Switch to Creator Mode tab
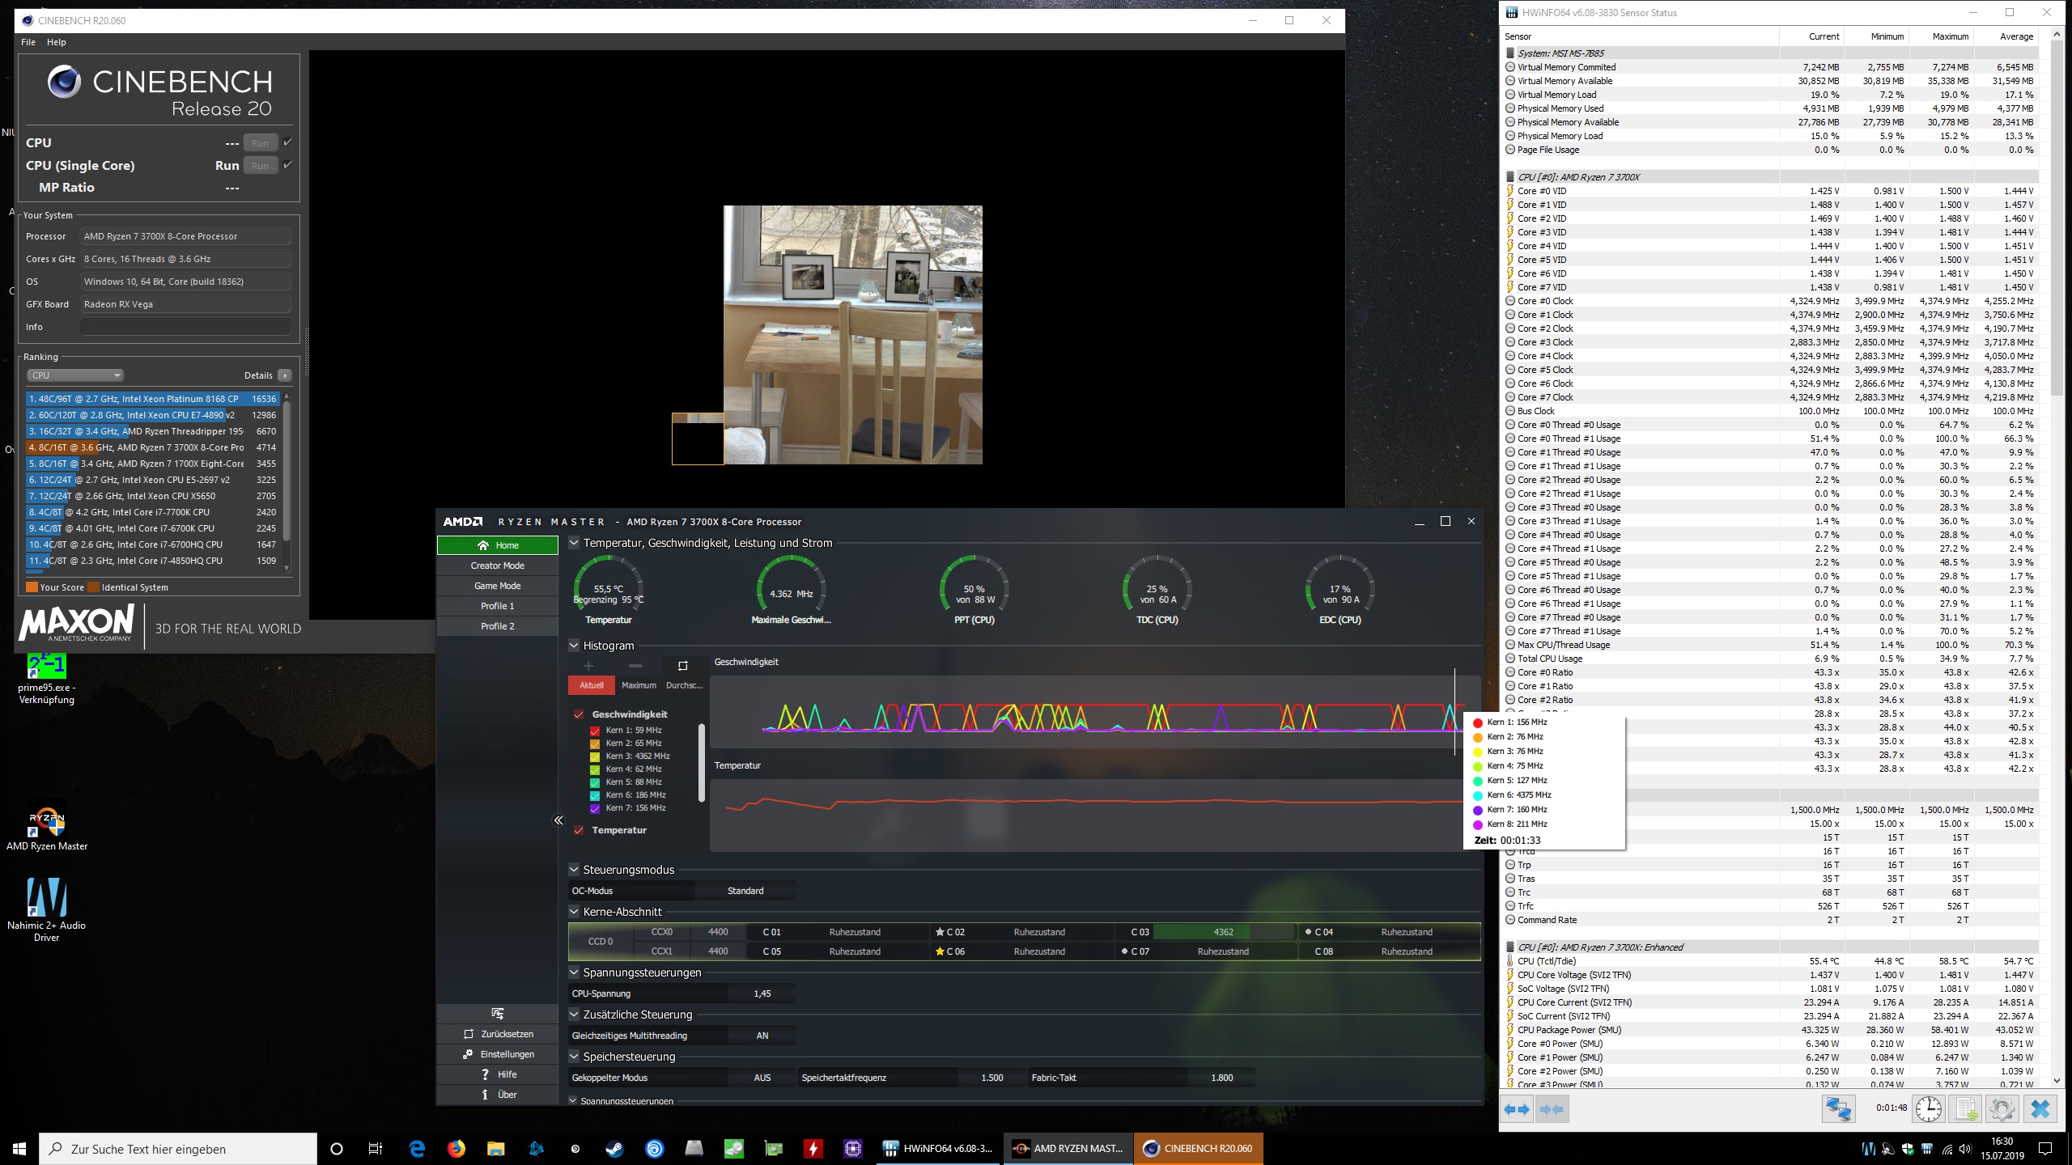Viewport: 2072px width, 1165px height. [x=497, y=566]
